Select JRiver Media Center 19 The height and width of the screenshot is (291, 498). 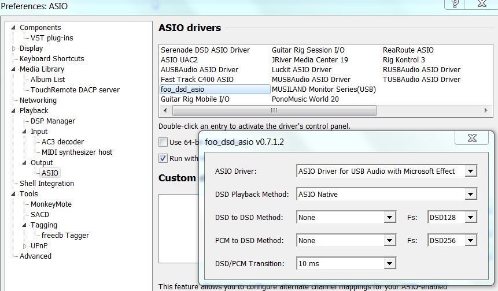(x=309, y=60)
